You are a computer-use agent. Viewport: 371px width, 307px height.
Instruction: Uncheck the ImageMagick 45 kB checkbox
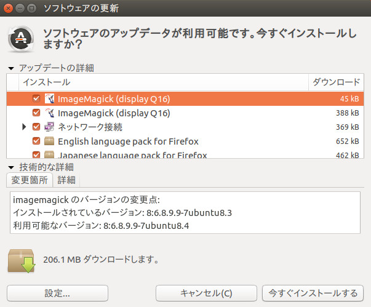(36, 98)
